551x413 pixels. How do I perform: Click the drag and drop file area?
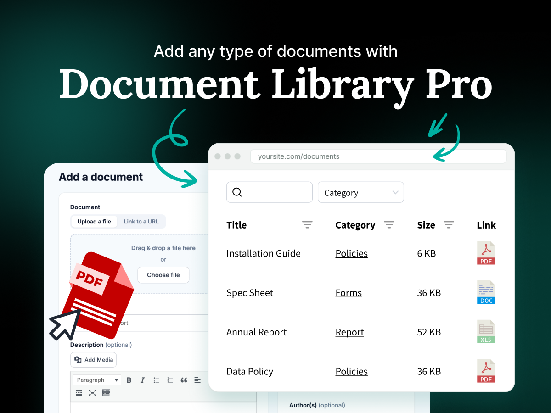[x=140, y=264]
